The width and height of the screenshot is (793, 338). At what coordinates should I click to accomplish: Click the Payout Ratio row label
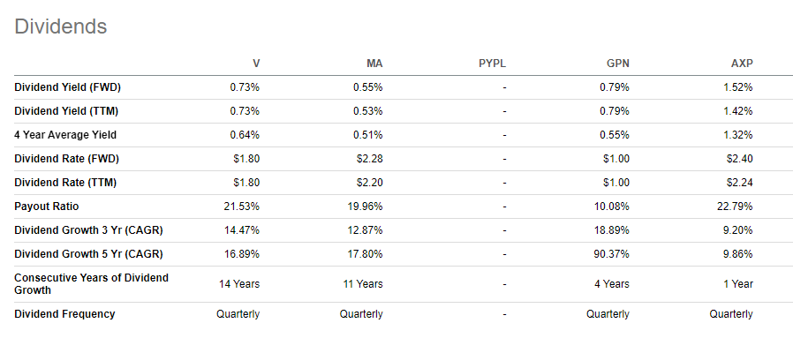47,207
